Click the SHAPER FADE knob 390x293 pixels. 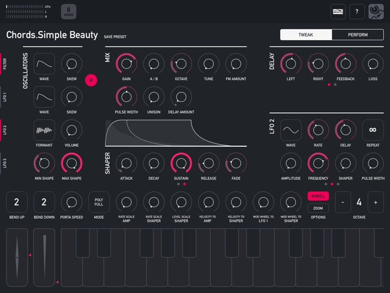(236, 163)
